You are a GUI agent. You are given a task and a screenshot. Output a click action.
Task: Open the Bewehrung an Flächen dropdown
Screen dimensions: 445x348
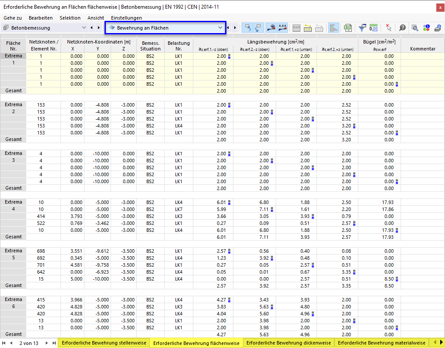(x=165, y=28)
